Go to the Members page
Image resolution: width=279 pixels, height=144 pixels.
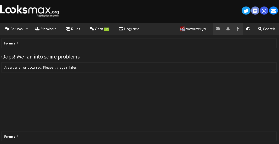click(46, 29)
